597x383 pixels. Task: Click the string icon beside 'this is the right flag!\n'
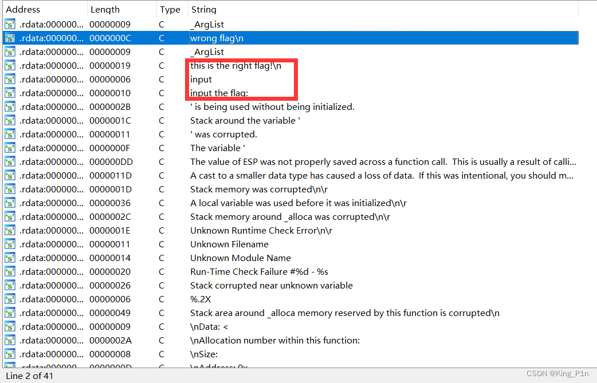tap(10, 65)
